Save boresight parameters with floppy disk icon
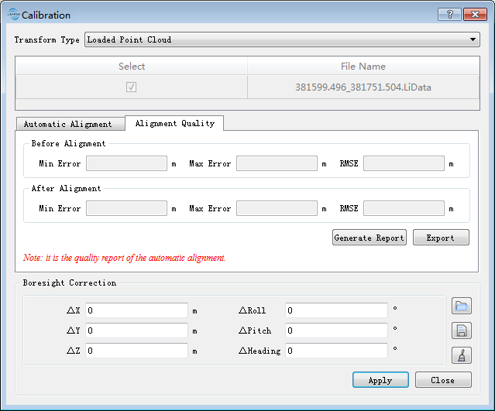The height and width of the screenshot is (411, 495). point(462,331)
